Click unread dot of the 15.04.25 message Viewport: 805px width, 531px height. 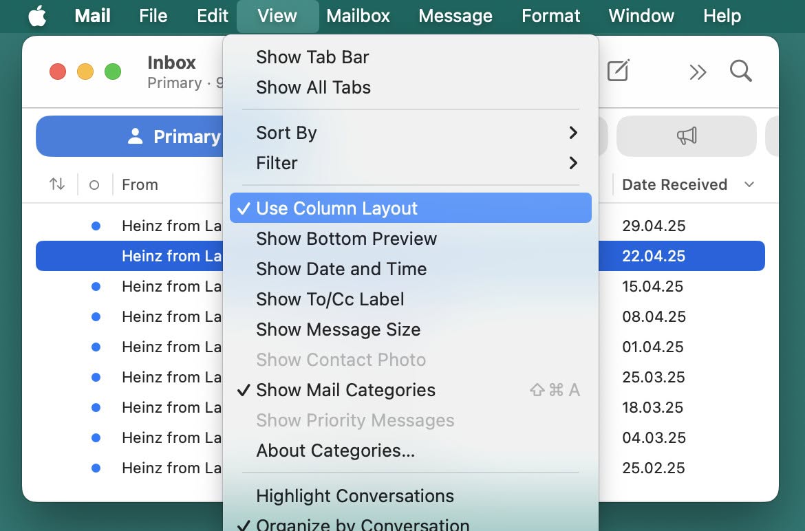[96, 286]
